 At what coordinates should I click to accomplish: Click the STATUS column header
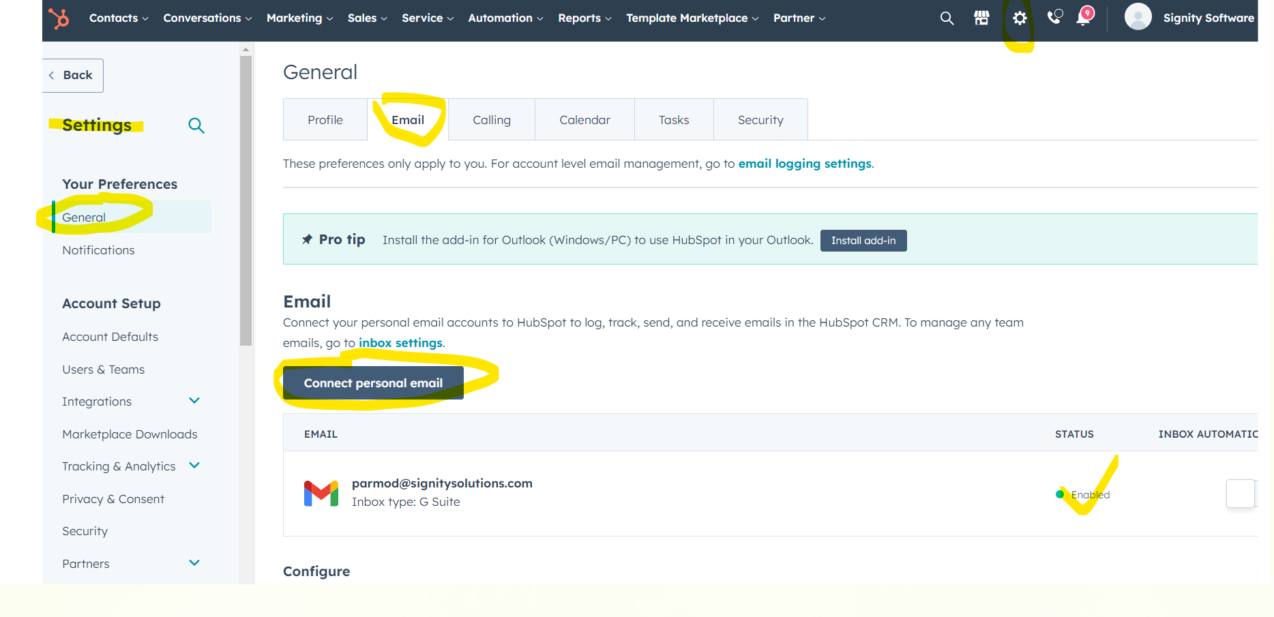1074,434
